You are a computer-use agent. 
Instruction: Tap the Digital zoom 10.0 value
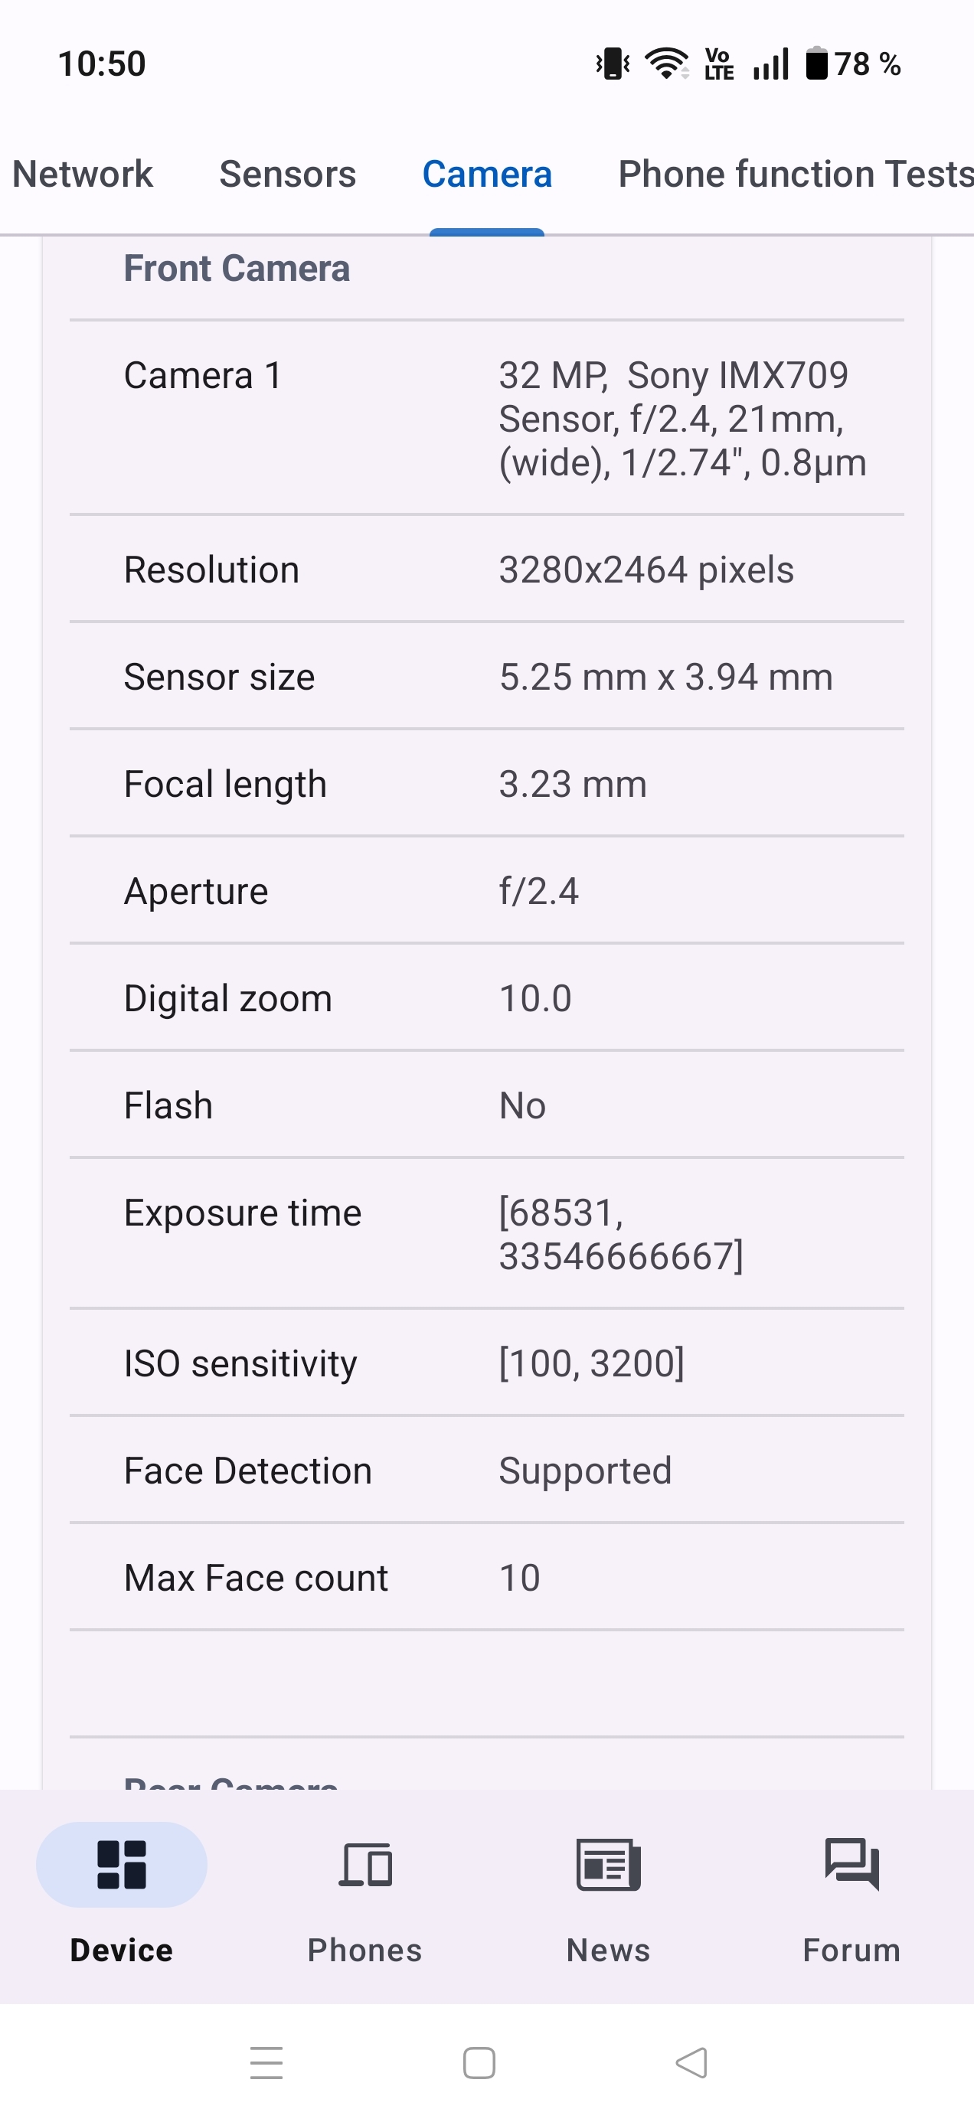[534, 998]
